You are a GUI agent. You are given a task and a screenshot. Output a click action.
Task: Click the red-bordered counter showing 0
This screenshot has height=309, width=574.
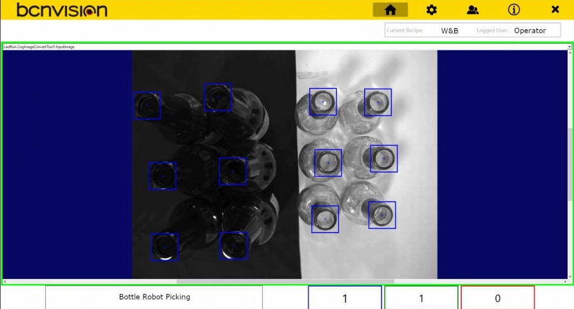pyautogui.click(x=497, y=298)
